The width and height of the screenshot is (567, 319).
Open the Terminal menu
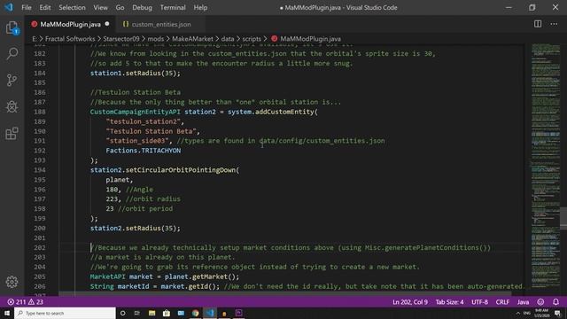pyautogui.click(x=173, y=7)
